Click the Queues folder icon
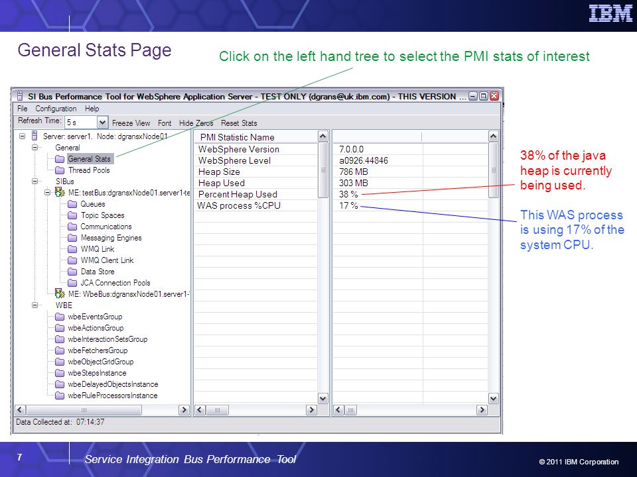This screenshot has height=477, width=637. [72, 204]
